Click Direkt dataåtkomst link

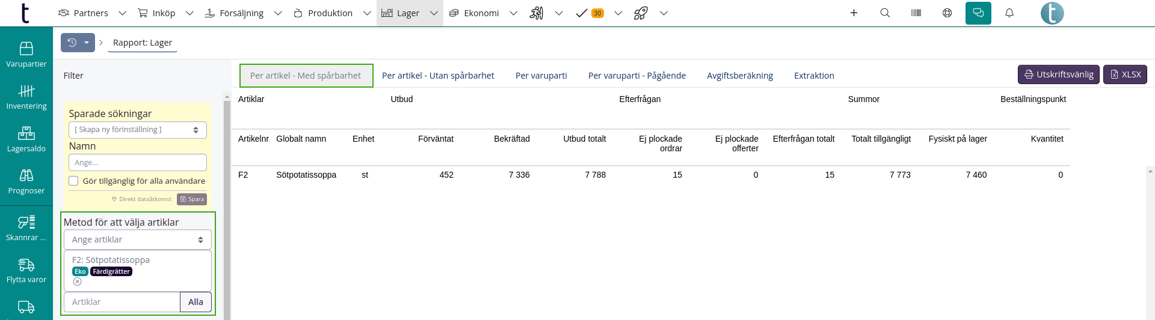pyautogui.click(x=141, y=199)
